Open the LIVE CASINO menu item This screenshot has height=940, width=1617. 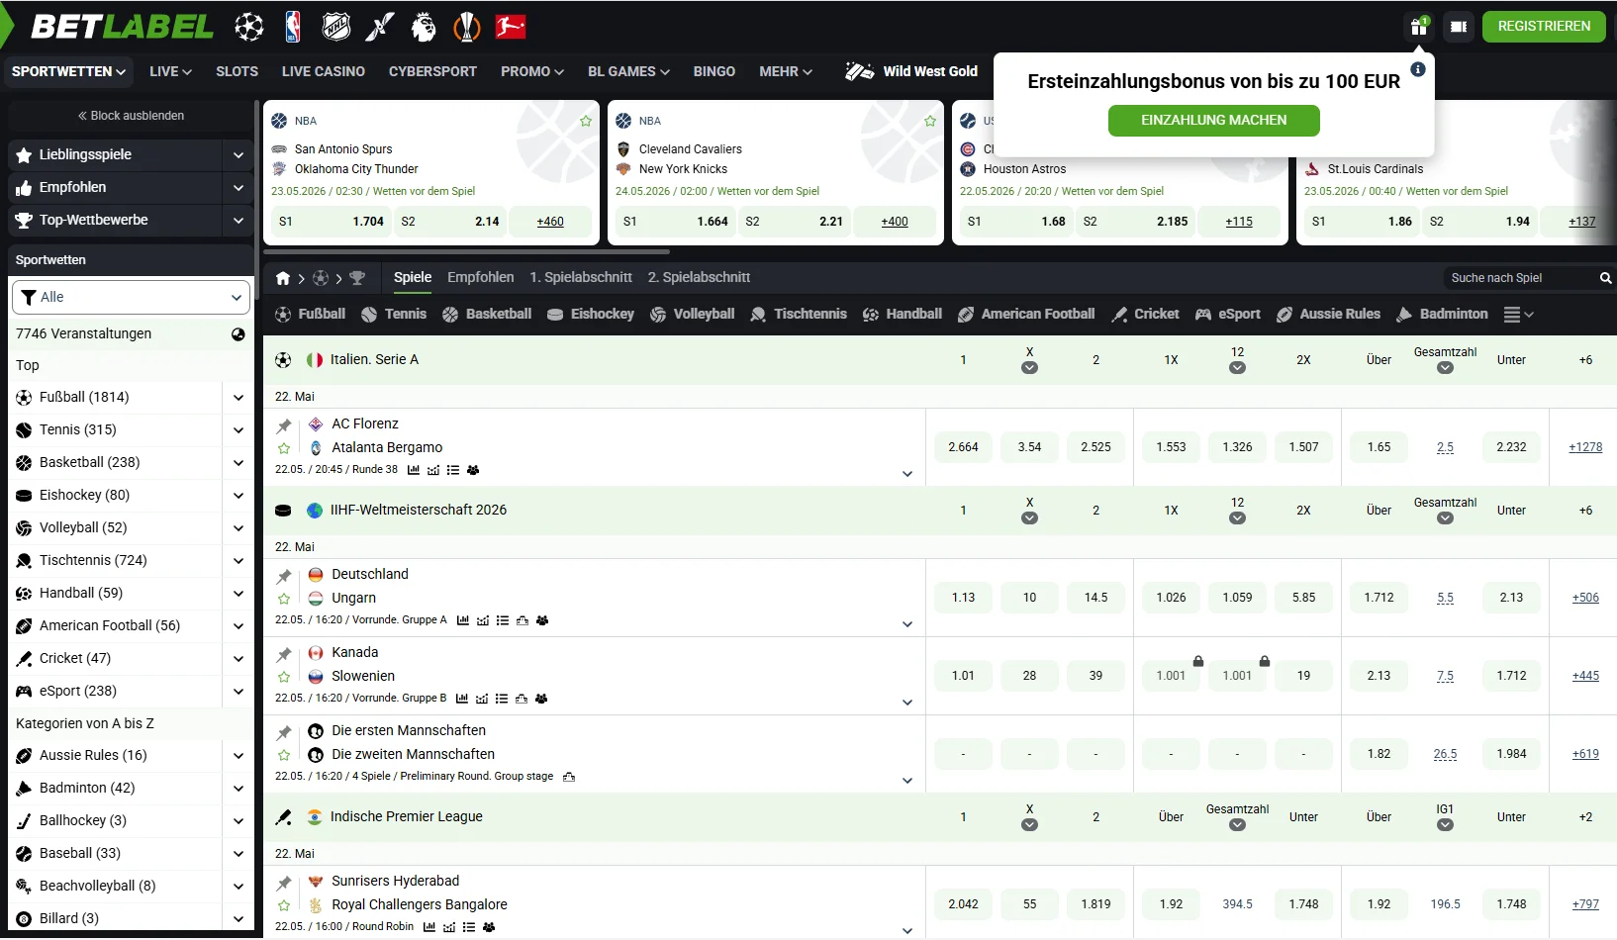pyautogui.click(x=324, y=71)
